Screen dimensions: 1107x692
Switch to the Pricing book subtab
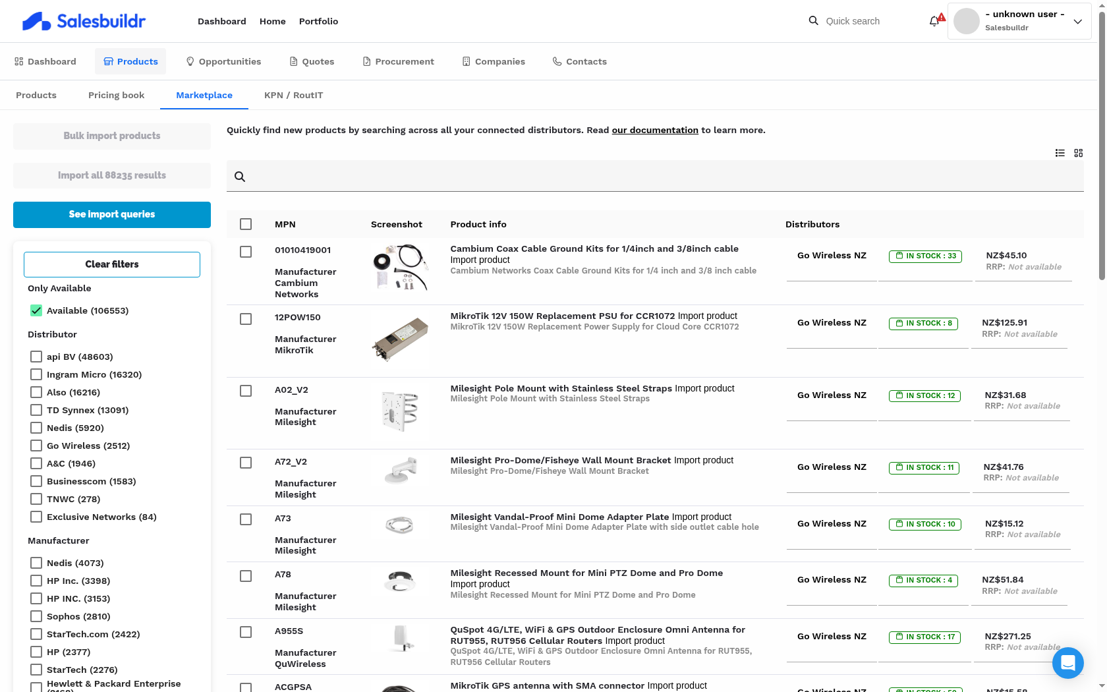(x=116, y=95)
